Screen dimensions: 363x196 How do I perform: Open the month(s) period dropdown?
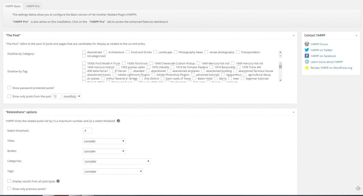[72, 96]
